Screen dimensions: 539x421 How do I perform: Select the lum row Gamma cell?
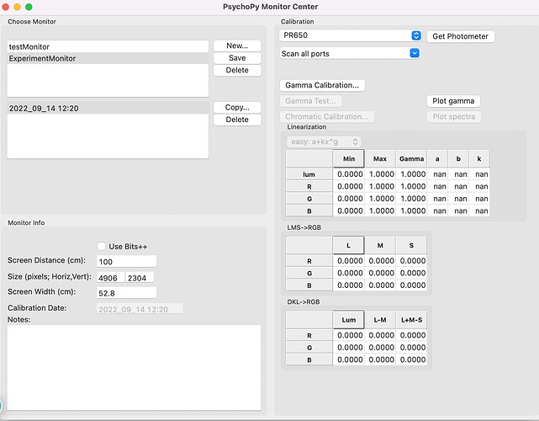(x=411, y=174)
